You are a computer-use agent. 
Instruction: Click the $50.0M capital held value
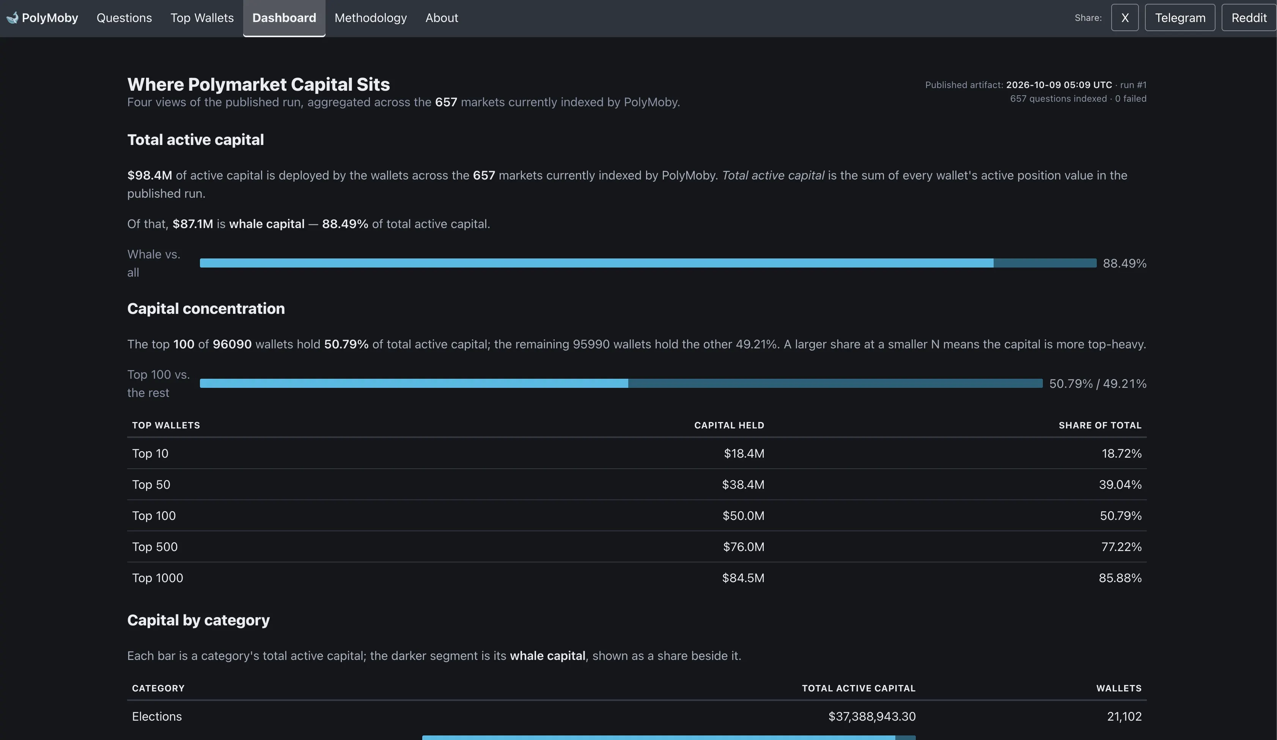pyautogui.click(x=743, y=515)
